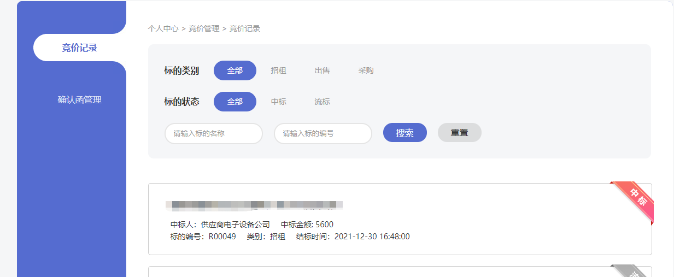Filter 标的类别 by 招租
The height and width of the screenshot is (277, 674).
click(278, 70)
